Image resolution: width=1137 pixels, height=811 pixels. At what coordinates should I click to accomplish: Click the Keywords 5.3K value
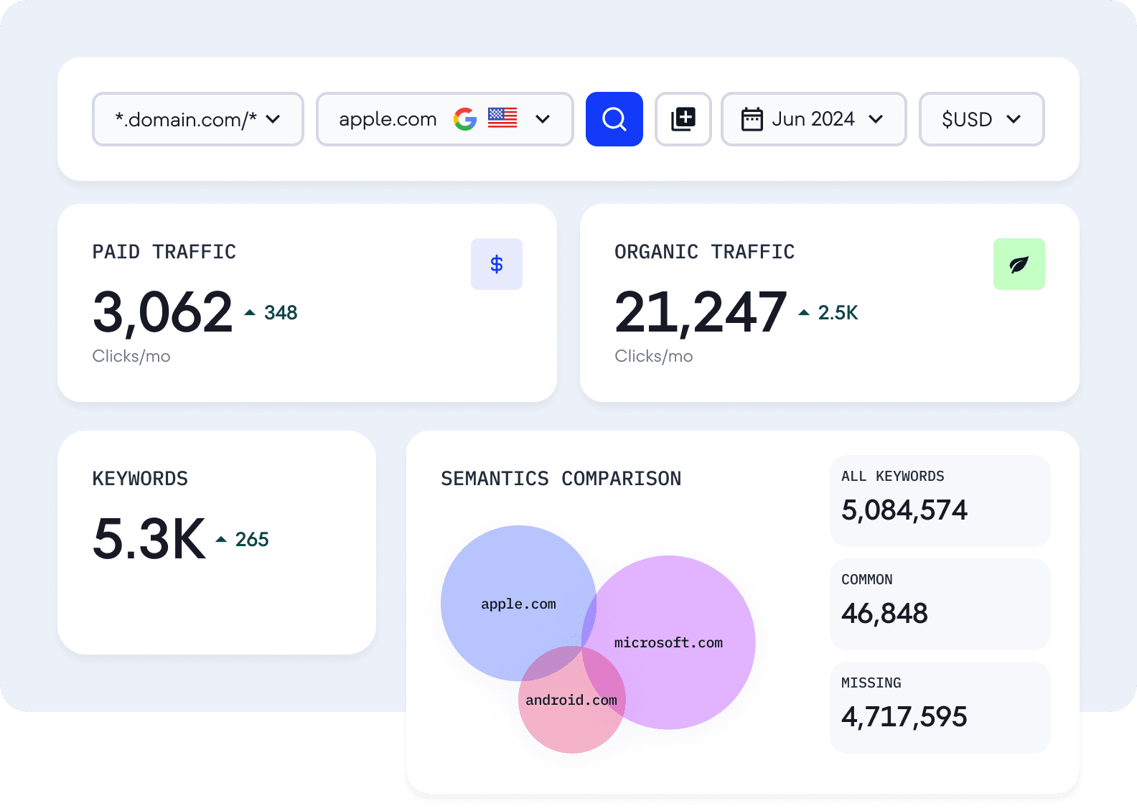point(149,539)
